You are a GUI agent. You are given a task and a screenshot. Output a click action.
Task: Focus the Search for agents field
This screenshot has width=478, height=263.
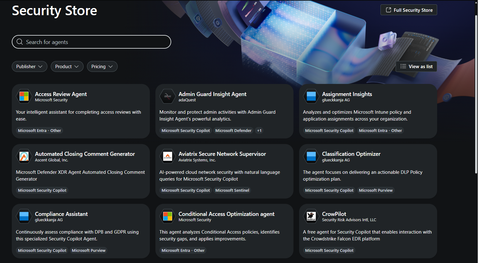click(x=91, y=42)
